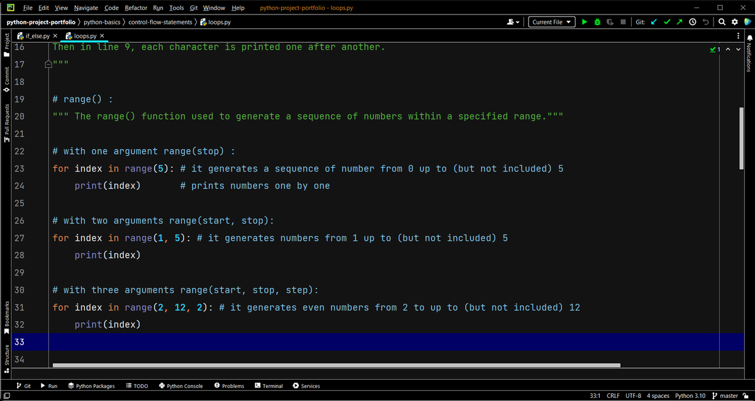755x401 pixels.
Task: Commit changes using the Git check icon
Action: coord(667,21)
